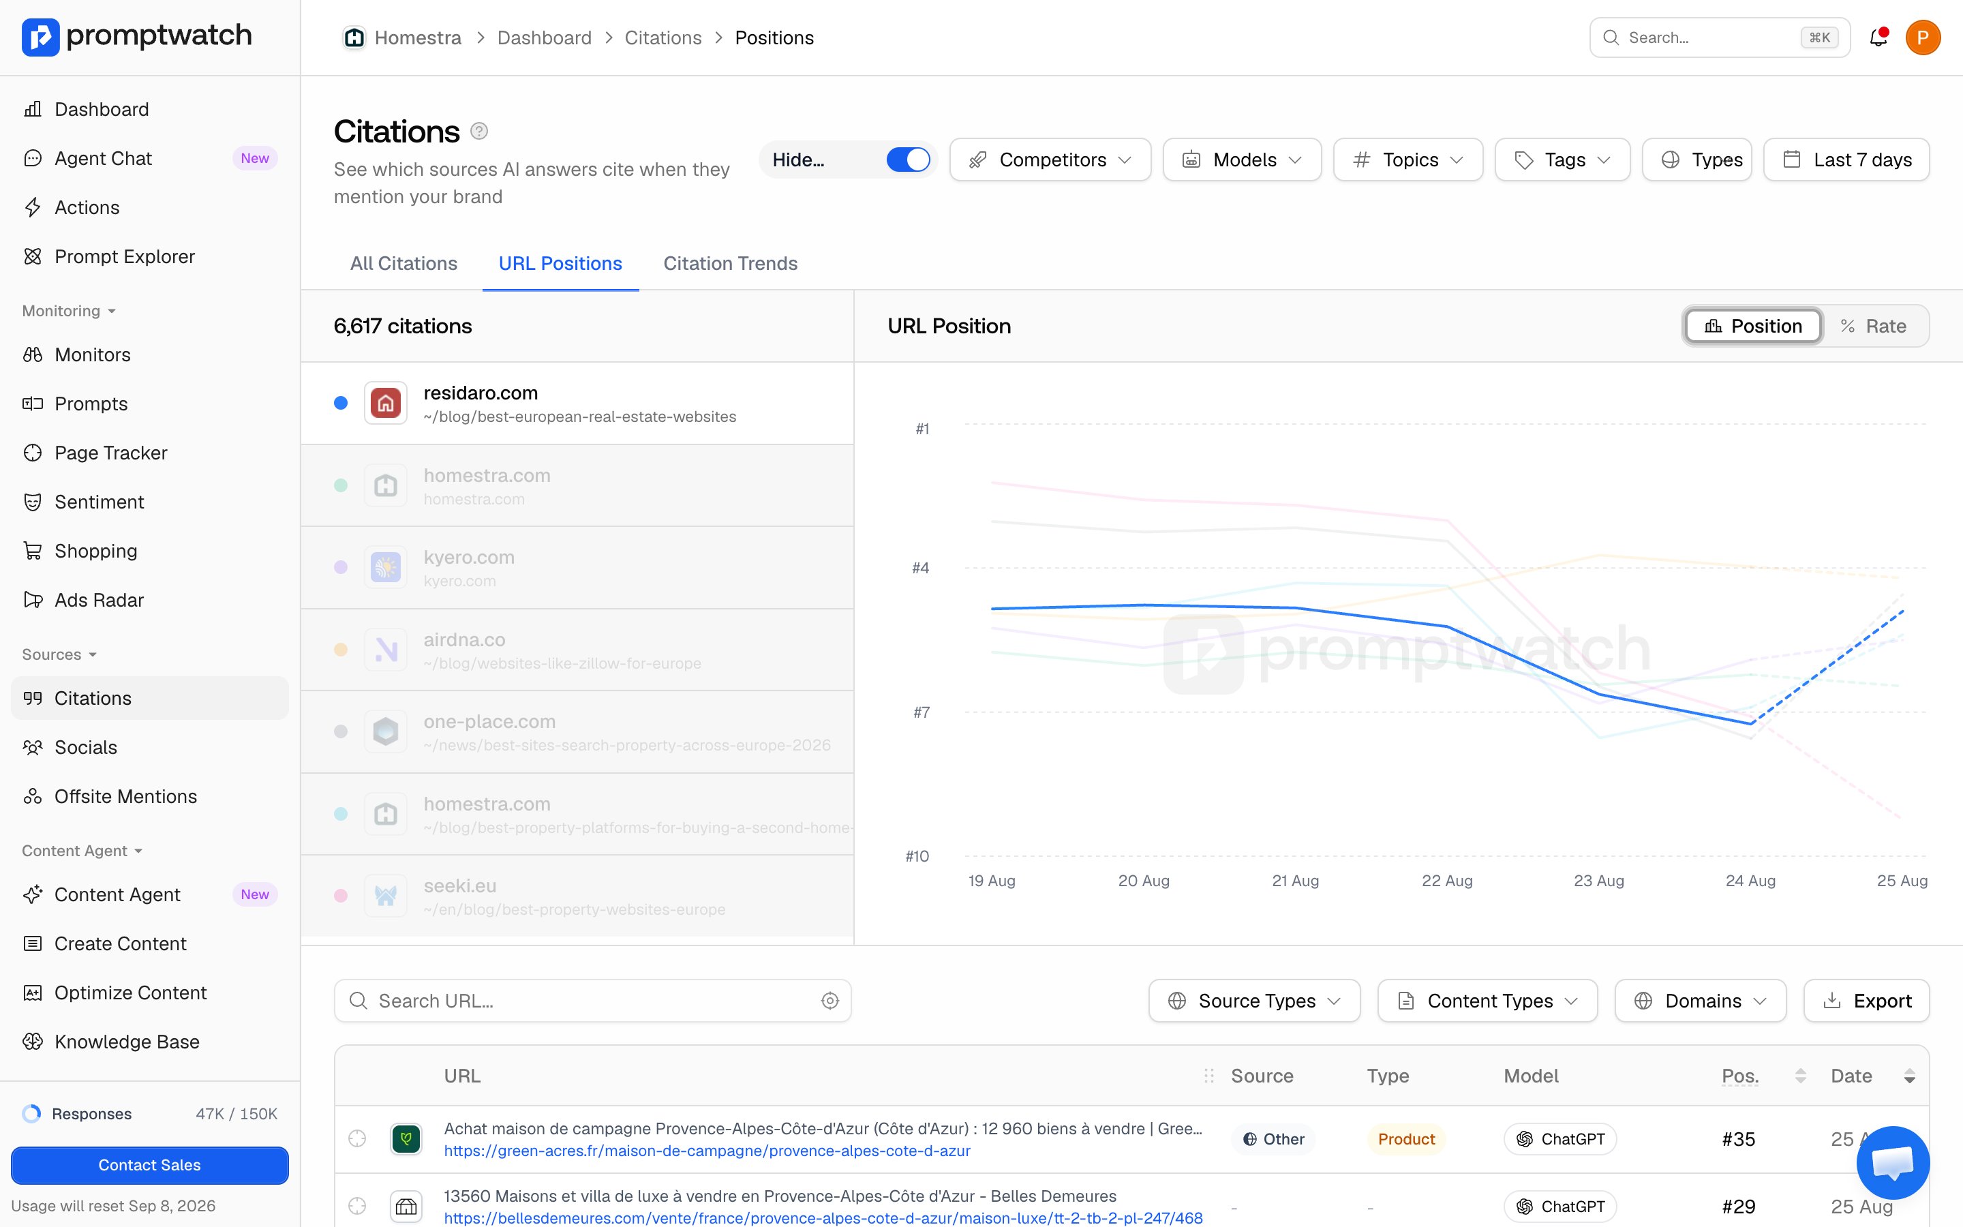Focus the Search URL input
The width and height of the screenshot is (1963, 1227).
click(x=592, y=1001)
